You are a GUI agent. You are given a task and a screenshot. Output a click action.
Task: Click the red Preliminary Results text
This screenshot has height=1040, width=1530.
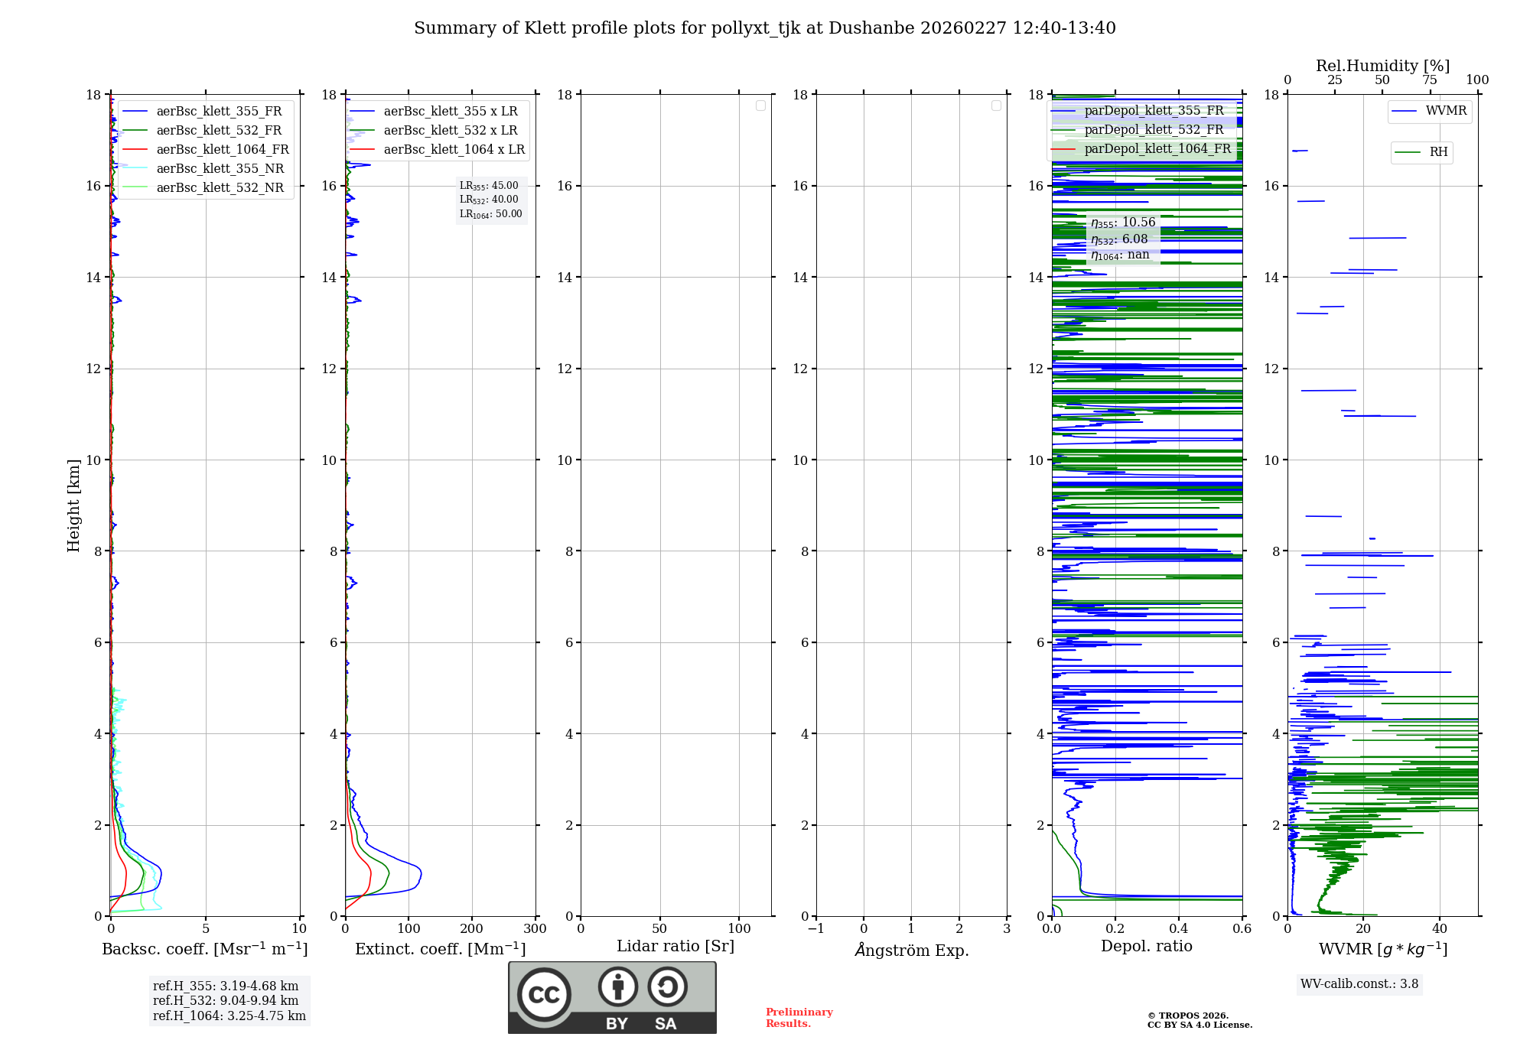click(x=799, y=1018)
